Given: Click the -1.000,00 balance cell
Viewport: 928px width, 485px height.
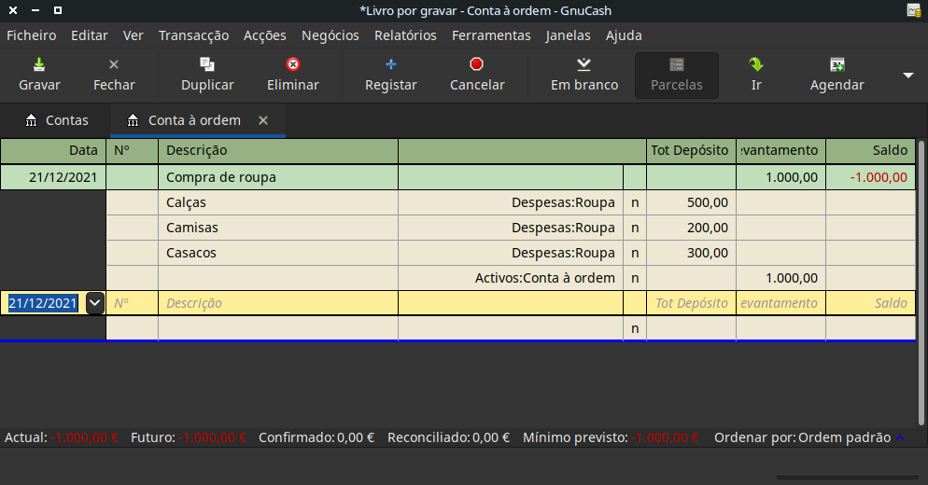Looking at the screenshot, I should tap(871, 177).
